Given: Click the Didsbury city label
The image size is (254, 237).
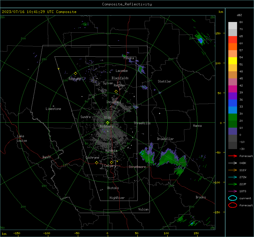Looking at the screenshot, I should [106, 126].
